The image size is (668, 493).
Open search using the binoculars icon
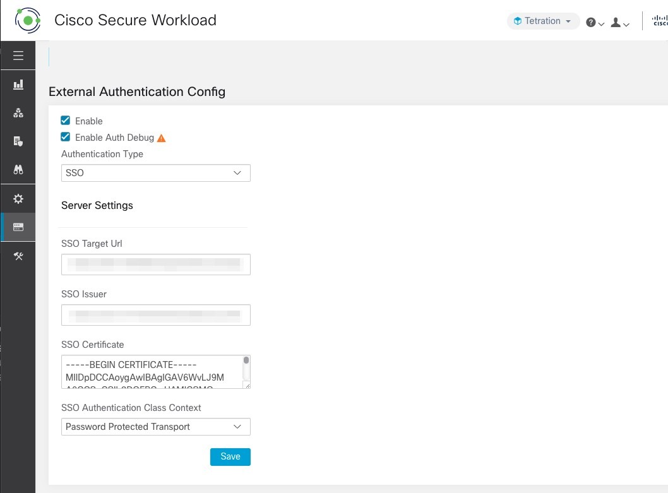(x=18, y=169)
